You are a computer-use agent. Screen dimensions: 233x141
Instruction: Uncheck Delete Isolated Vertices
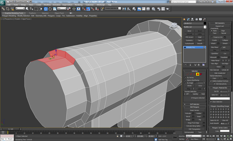point(211,81)
